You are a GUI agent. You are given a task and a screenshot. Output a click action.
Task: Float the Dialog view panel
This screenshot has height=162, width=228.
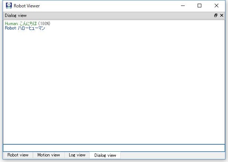[x=216, y=15]
